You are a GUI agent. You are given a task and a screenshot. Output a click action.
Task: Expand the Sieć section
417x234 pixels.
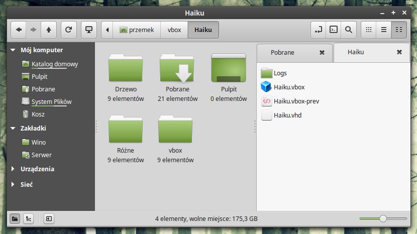pyautogui.click(x=13, y=184)
